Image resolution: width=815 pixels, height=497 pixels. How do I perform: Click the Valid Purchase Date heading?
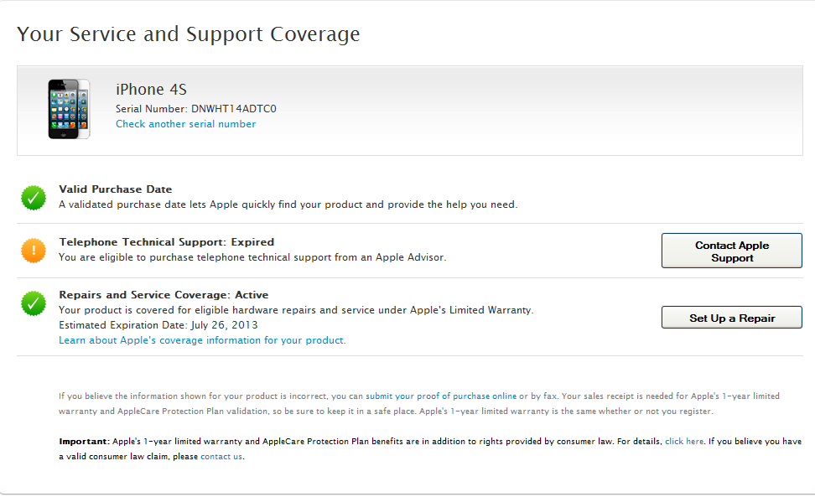click(x=115, y=189)
